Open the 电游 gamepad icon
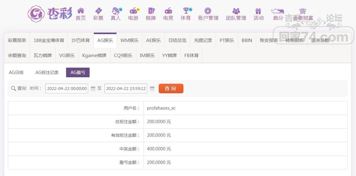The width and height of the screenshot is (356, 176). (x=133, y=11)
